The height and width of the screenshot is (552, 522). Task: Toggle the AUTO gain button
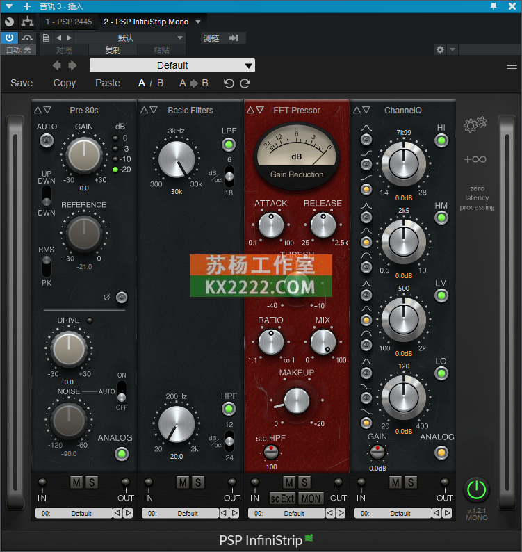click(x=47, y=141)
